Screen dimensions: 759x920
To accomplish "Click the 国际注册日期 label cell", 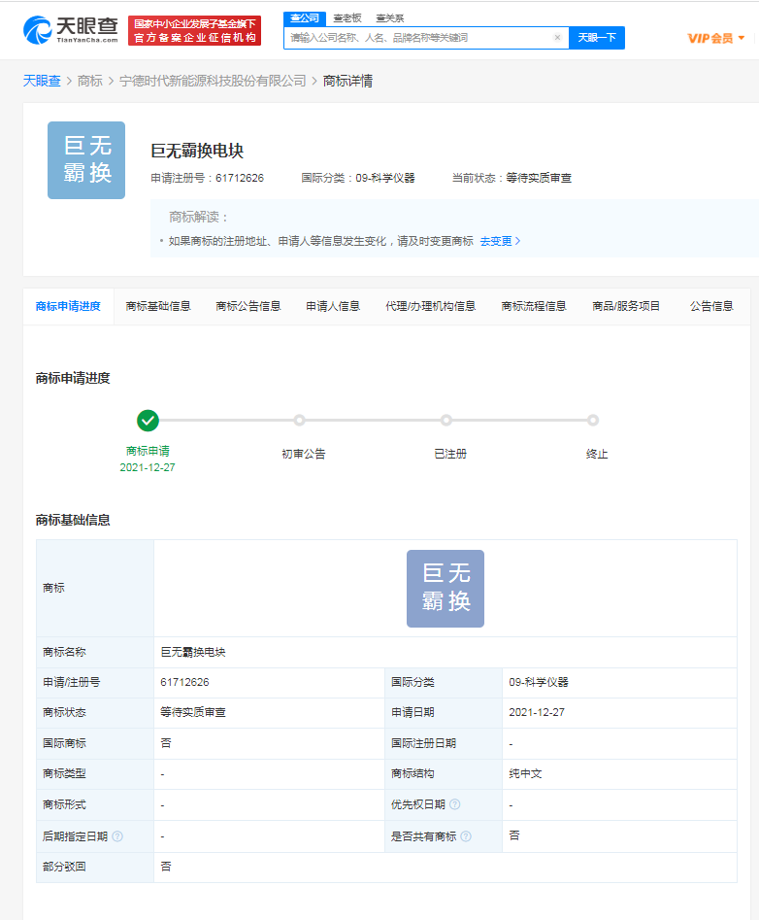I will coord(444,743).
